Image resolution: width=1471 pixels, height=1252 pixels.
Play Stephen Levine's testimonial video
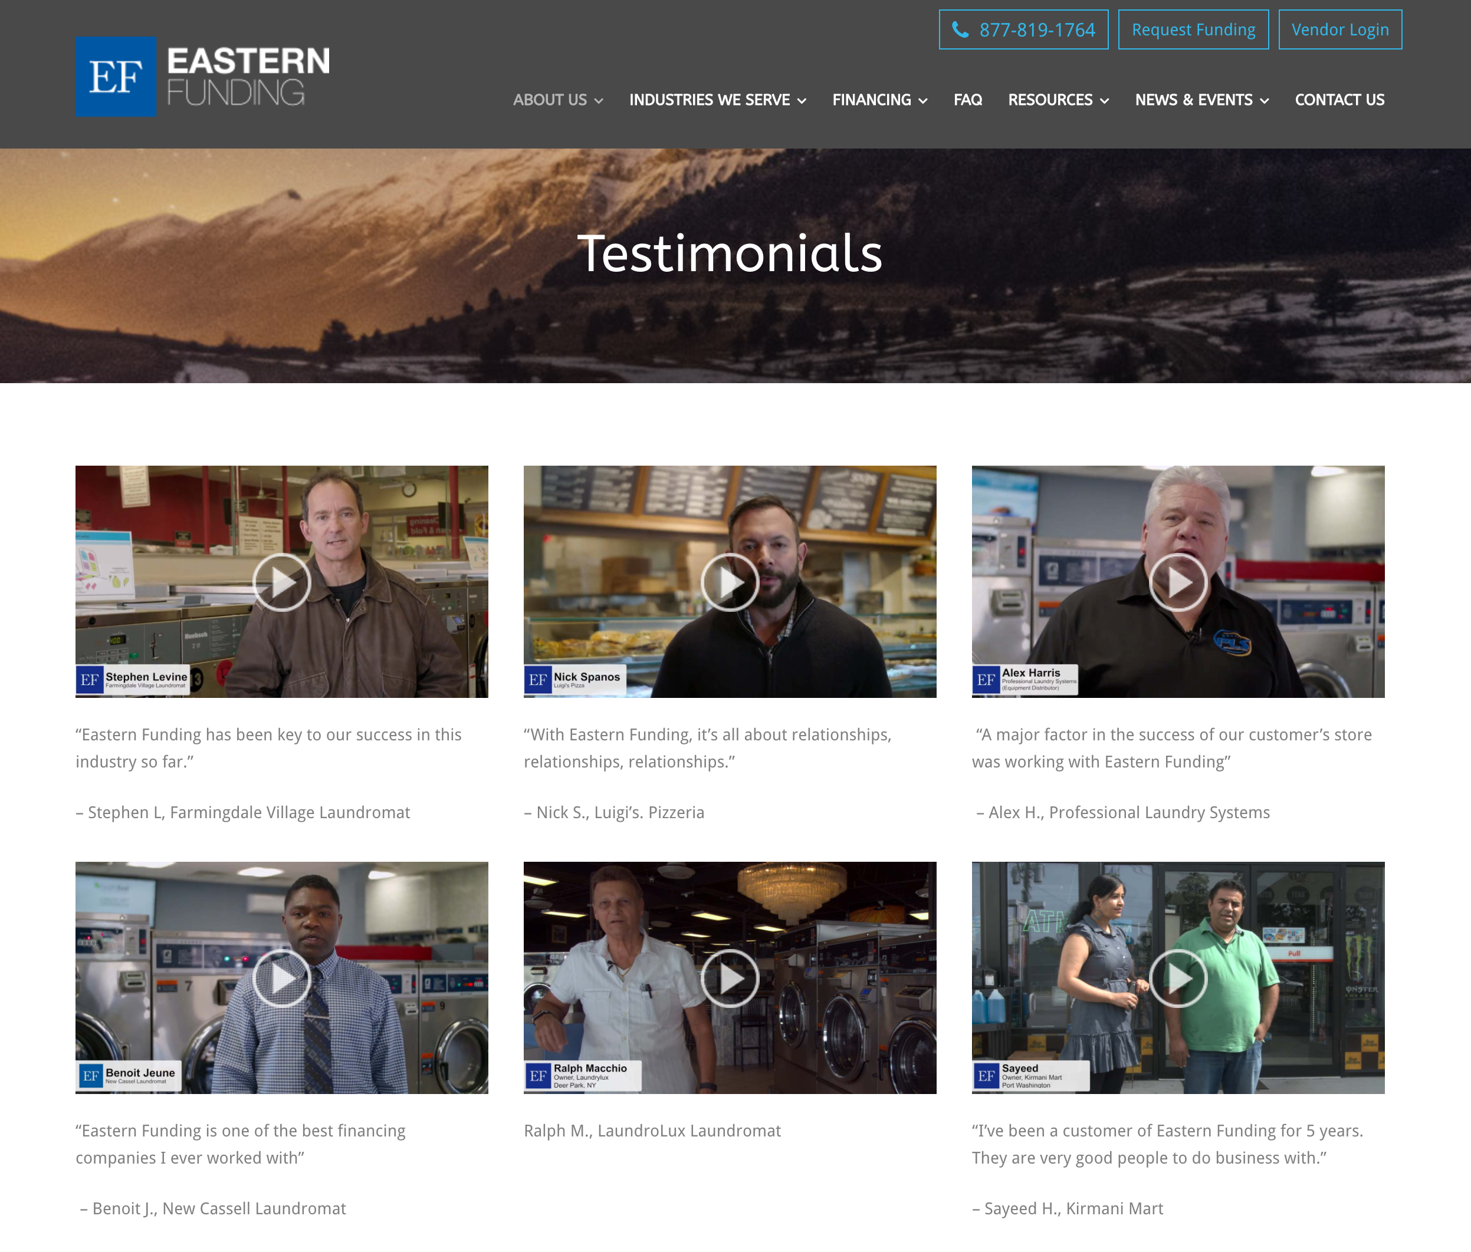tap(282, 582)
